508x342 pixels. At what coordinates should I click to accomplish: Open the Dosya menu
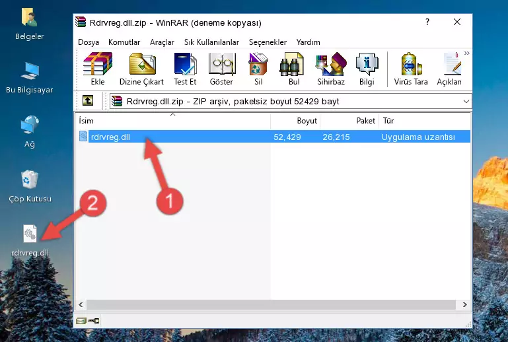point(89,42)
